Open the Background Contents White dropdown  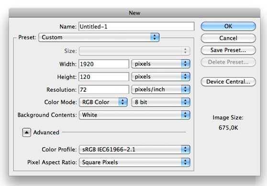134,115
